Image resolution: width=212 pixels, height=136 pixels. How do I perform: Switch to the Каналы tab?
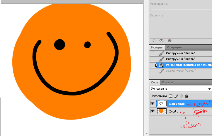tap(167, 83)
